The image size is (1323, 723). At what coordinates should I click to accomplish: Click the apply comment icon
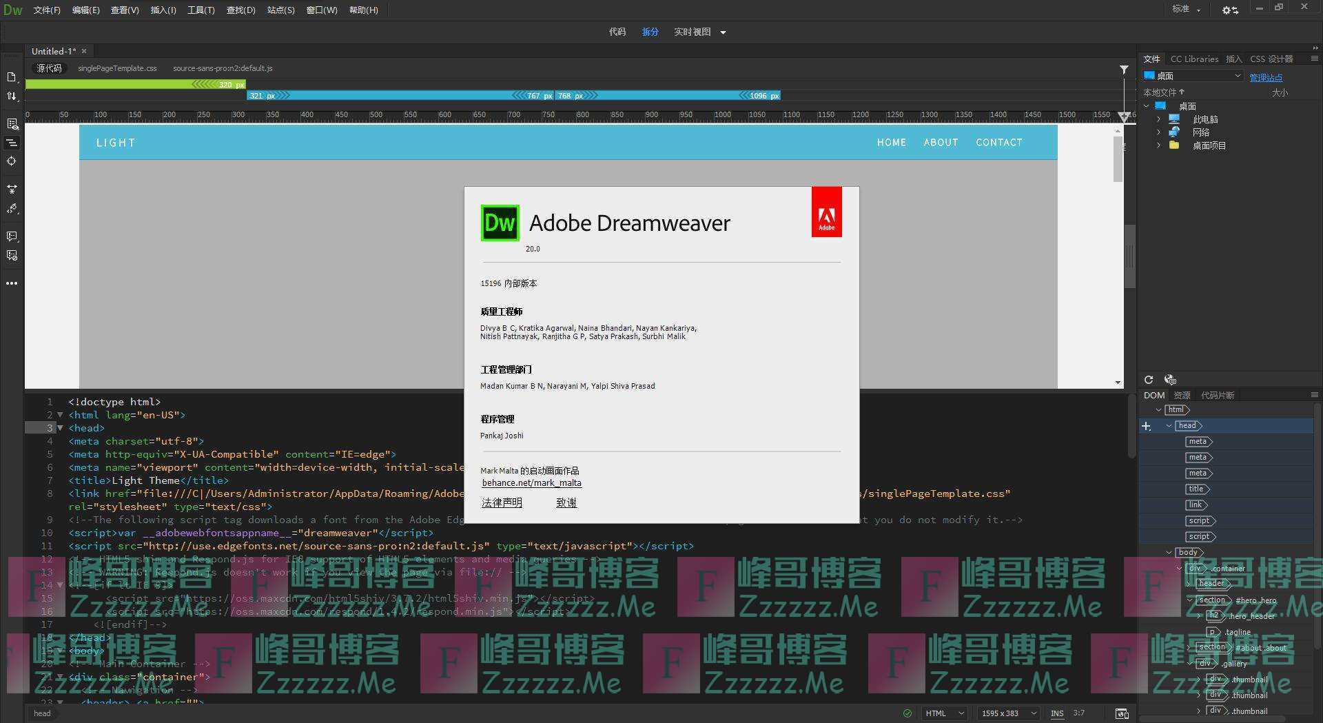click(x=12, y=236)
